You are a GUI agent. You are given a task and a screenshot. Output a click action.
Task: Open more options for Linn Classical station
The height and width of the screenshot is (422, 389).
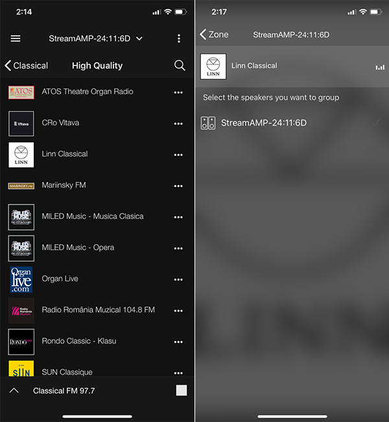[x=178, y=155]
